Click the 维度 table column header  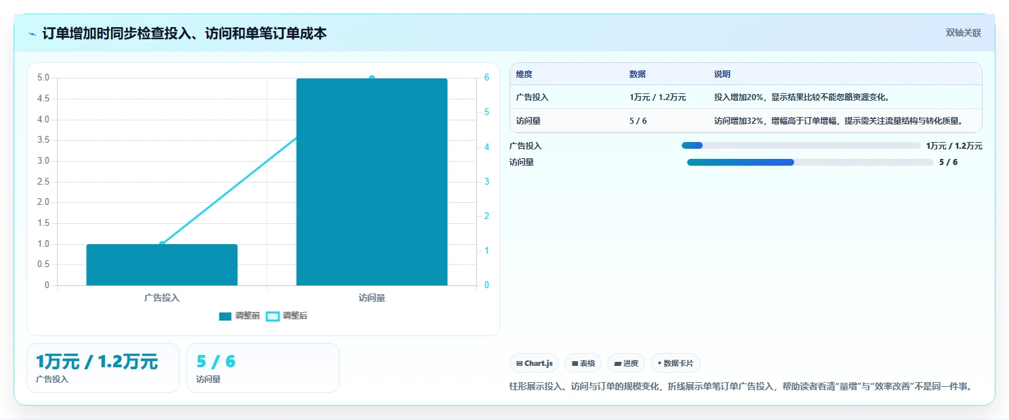tap(524, 74)
